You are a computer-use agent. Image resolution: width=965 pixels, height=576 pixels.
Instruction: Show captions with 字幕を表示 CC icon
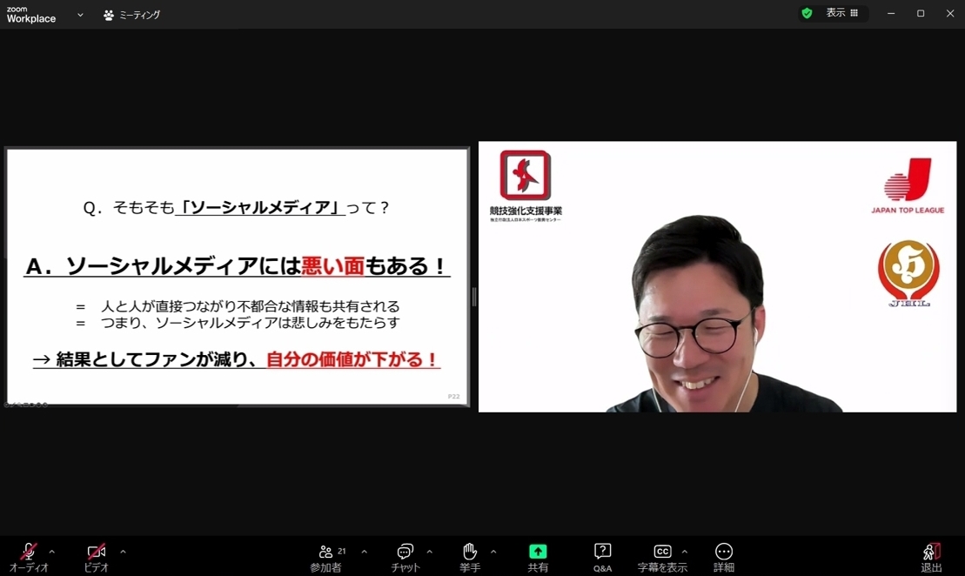(x=662, y=552)
